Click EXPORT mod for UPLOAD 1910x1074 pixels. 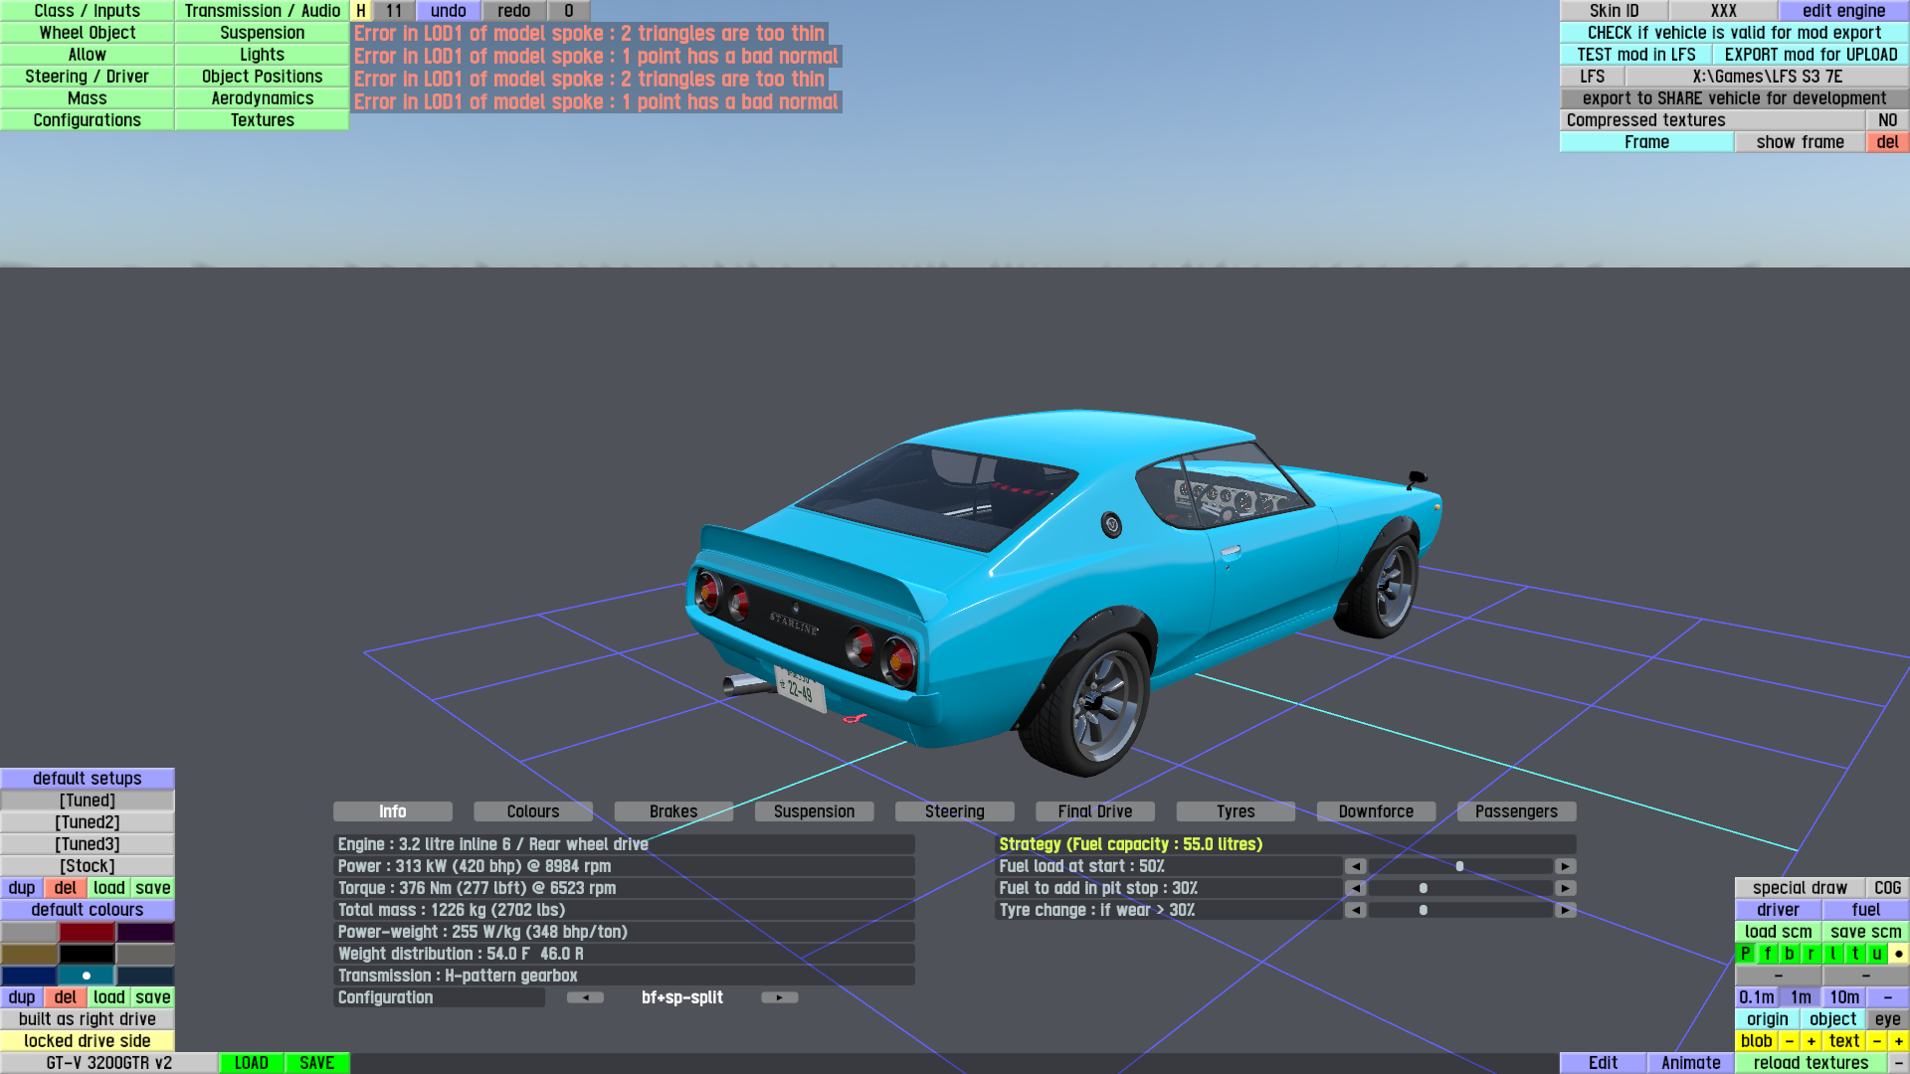(x=1811, y=55)
